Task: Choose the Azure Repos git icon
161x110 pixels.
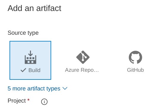Action: [x=83, y=57]
